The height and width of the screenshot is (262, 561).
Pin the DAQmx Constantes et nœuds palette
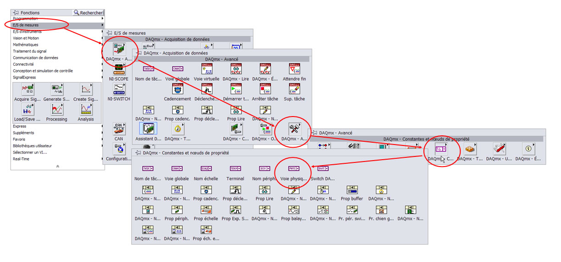click(138, 153)
